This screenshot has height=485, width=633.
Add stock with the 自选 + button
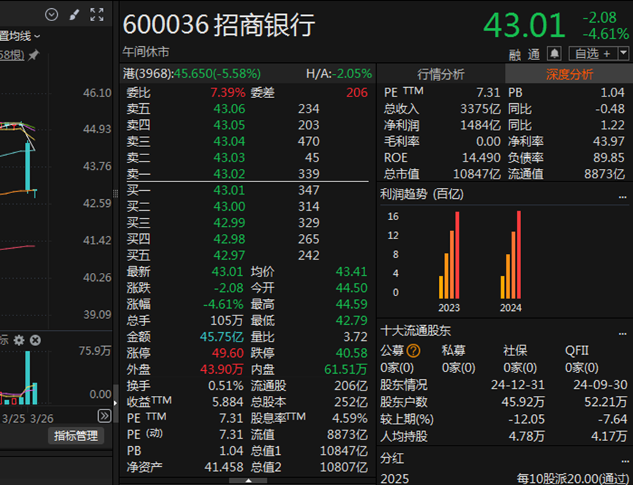click(593, 53)
